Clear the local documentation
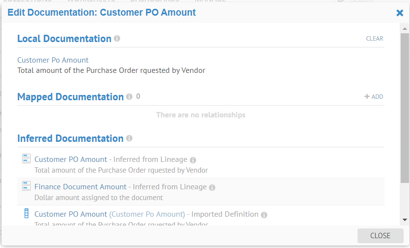 [374, 39]
